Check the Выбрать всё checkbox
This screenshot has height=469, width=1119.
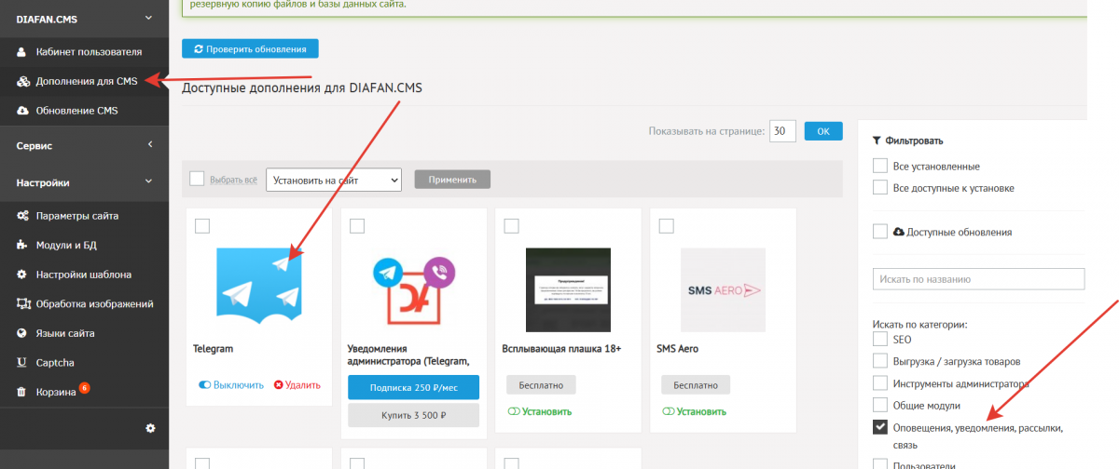tap(197, 179)
